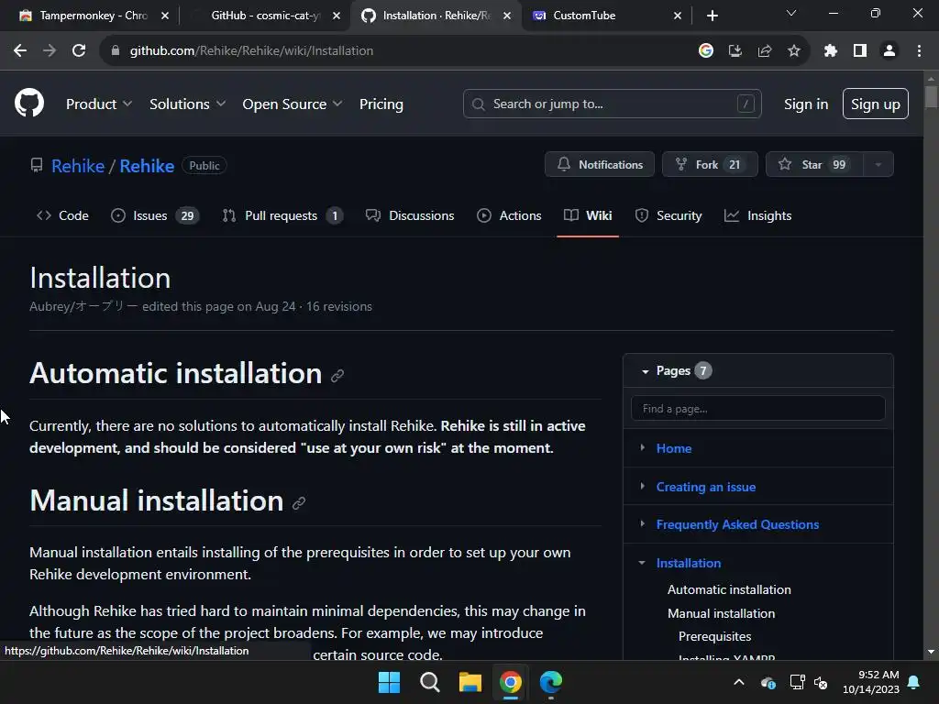Image resolution: width=939 pixels, height=704 pixels.
Task: Share this page using the share icon
Action: click(765, 51)
